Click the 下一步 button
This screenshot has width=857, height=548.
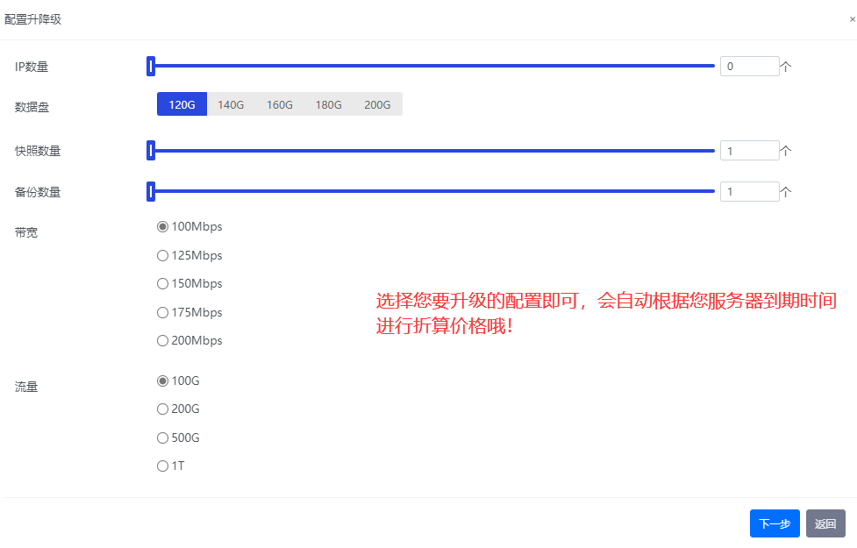coord(775,523)
